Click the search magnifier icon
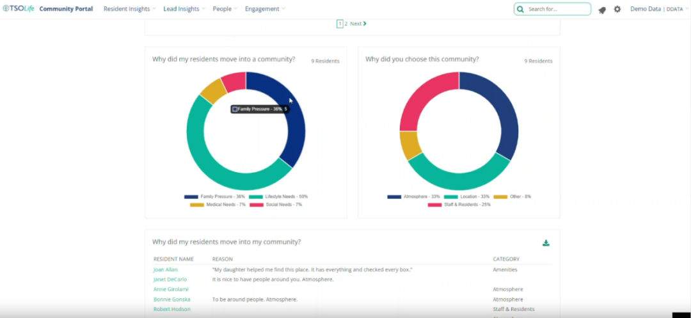This screenshot has width=691, height=318. coord(521,10)
